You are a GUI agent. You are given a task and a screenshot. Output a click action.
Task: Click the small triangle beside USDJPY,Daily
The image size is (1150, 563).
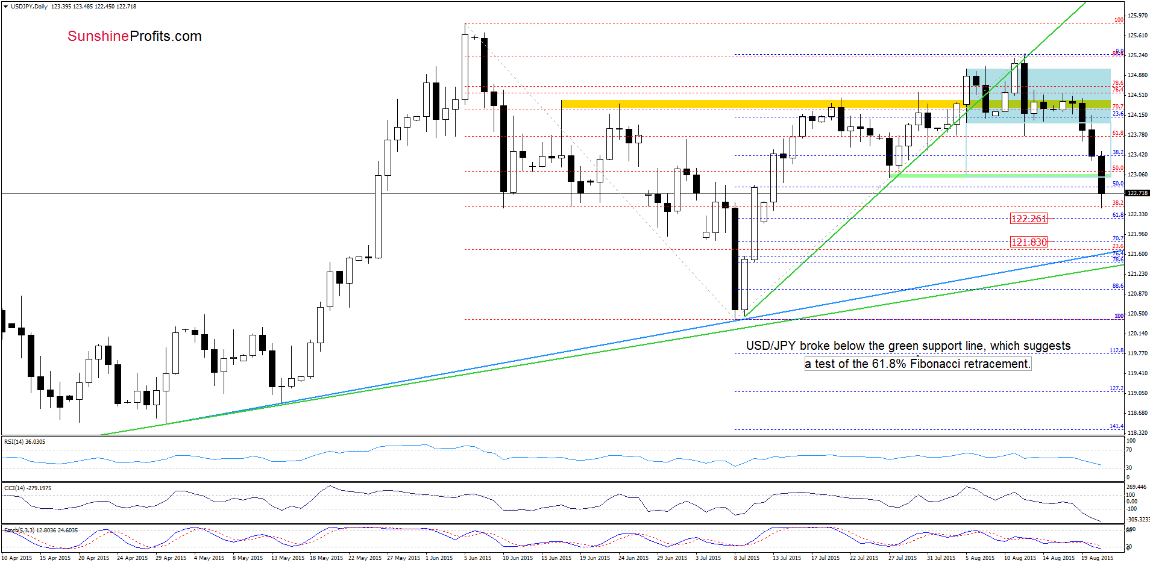pos(5,7)
